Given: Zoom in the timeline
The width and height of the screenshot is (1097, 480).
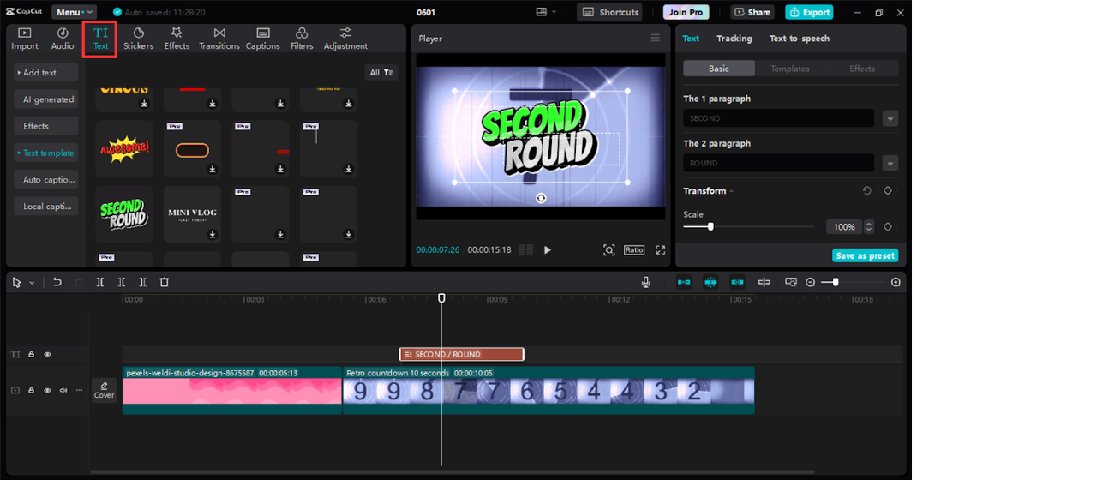Looking at the screenshot, I should [896, 282].
